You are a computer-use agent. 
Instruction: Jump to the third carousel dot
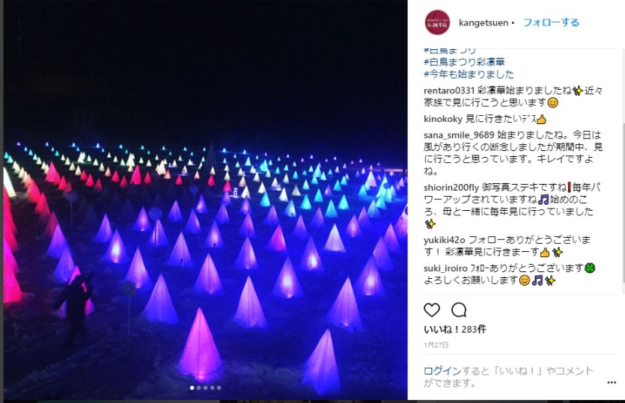coord(206,387)
